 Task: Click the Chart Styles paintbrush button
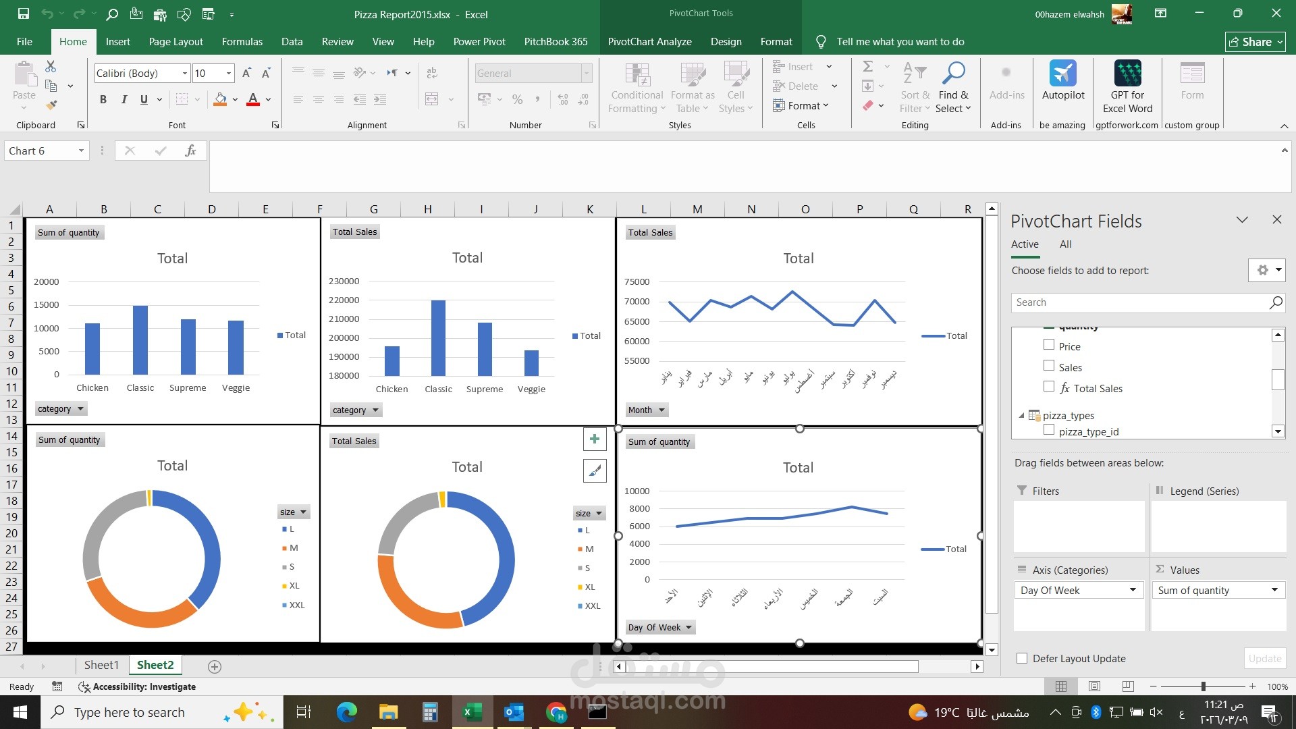(x=595, y=470)
